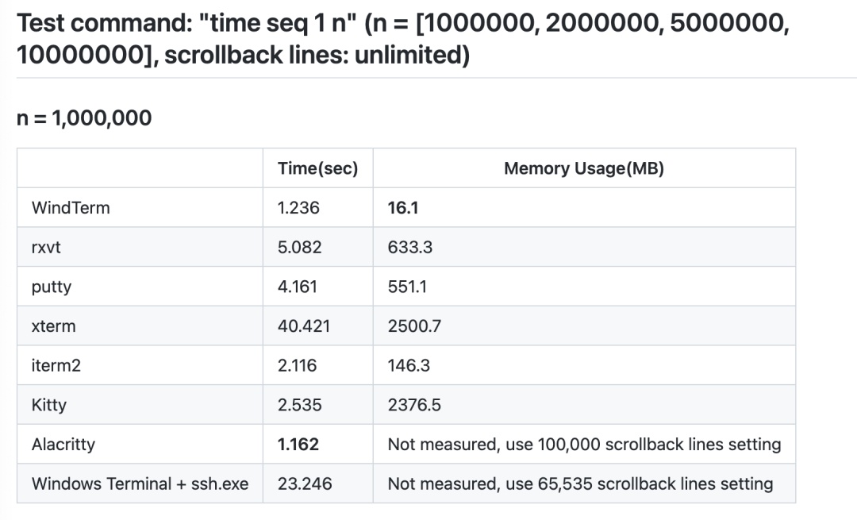This screenshot has height=520, width=857.
Task: Click the bold 1.162 time value
Action: coord(298,445)
